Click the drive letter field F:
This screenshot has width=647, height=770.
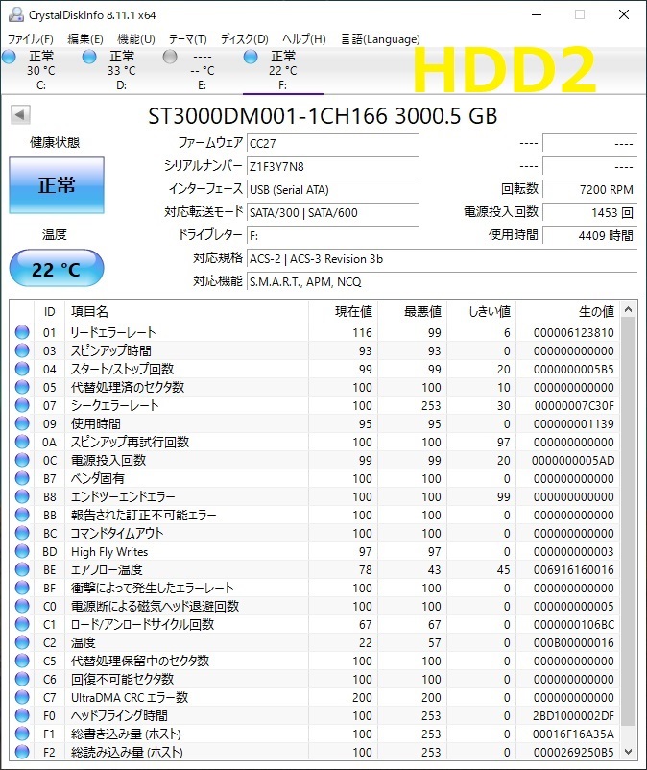click(332, 236)
